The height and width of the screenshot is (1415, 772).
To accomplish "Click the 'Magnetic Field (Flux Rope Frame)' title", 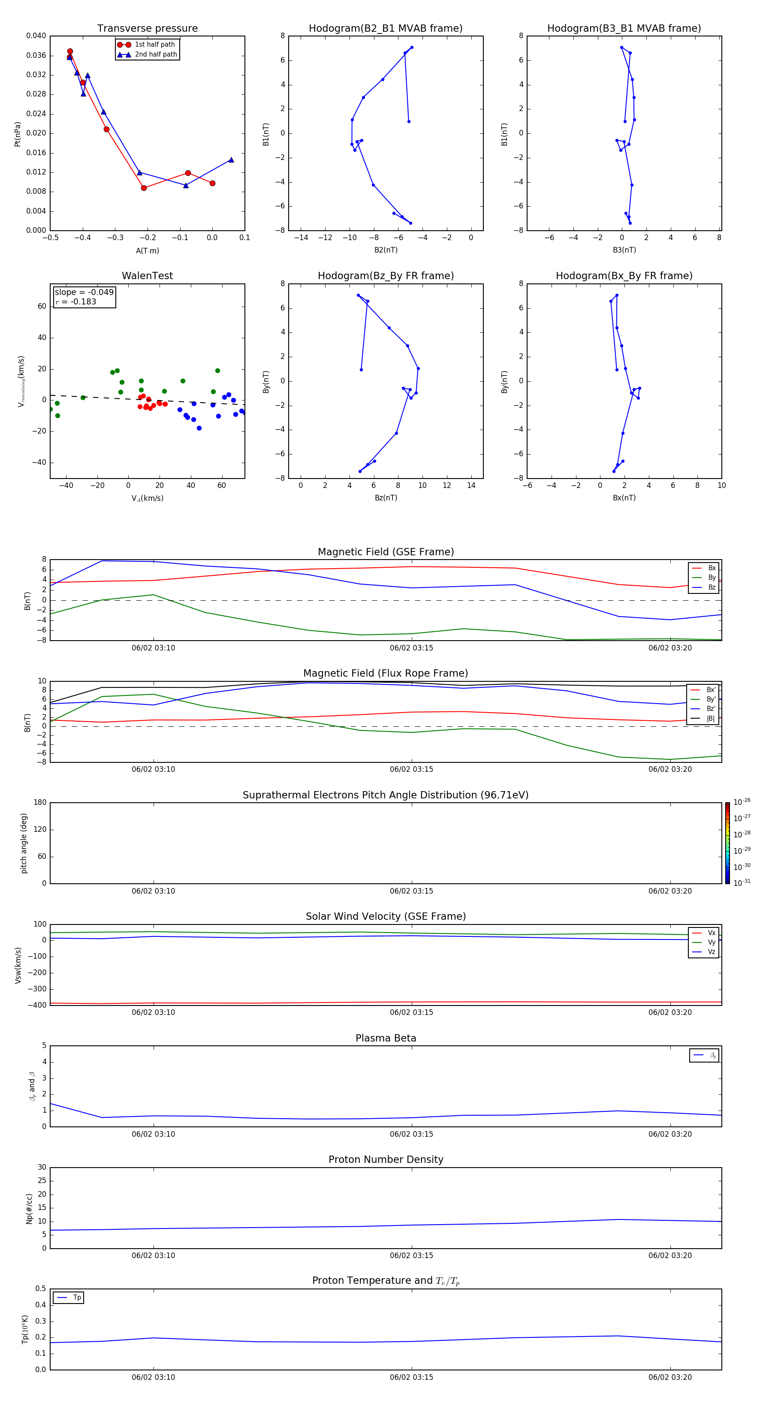I will (x=386, y=674).
